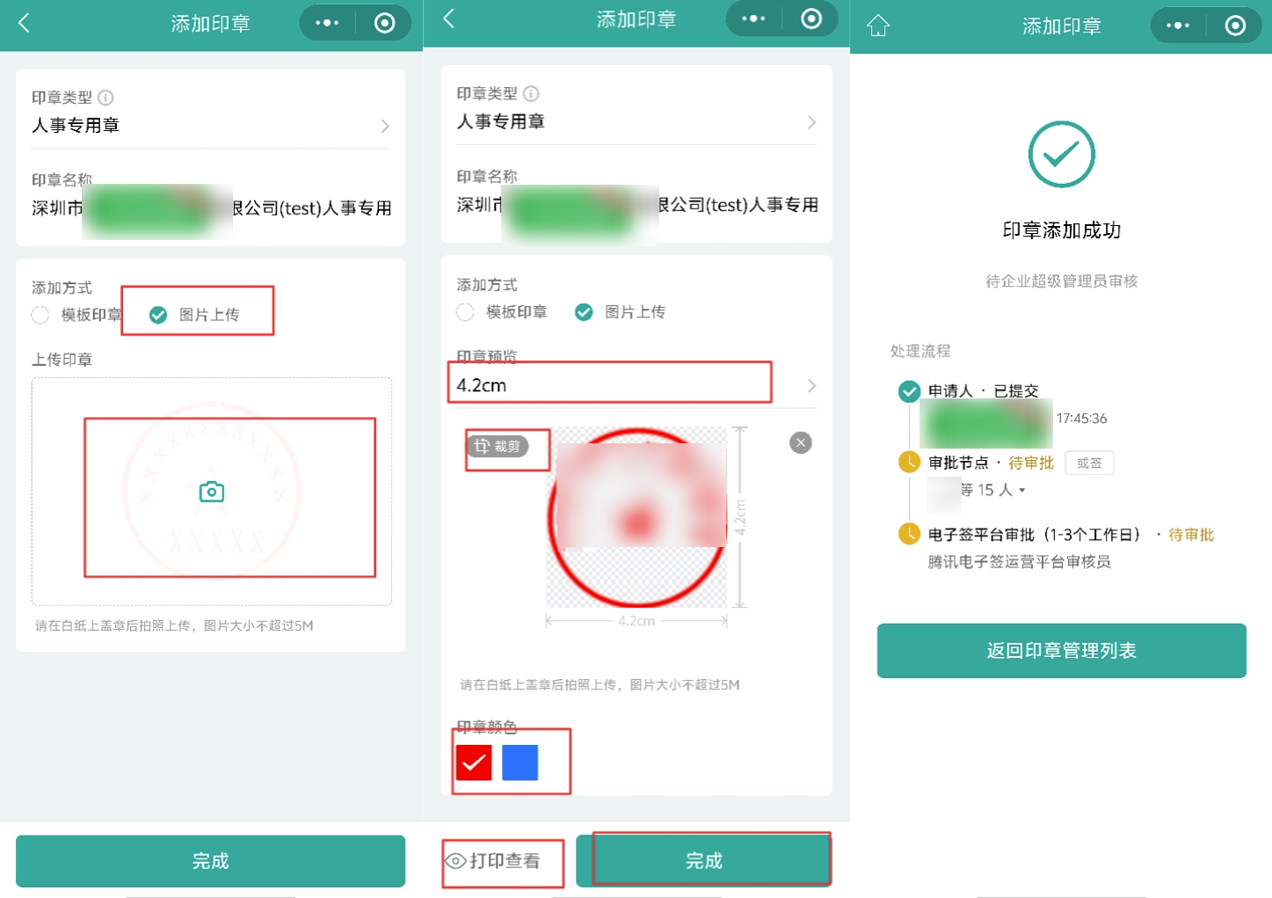Image resolution: width=1272 pixels, height=898 pixels.
Task: Remove the uploaded seal image with the X icon
Action: pyautogui.click(x=800, y=442)
